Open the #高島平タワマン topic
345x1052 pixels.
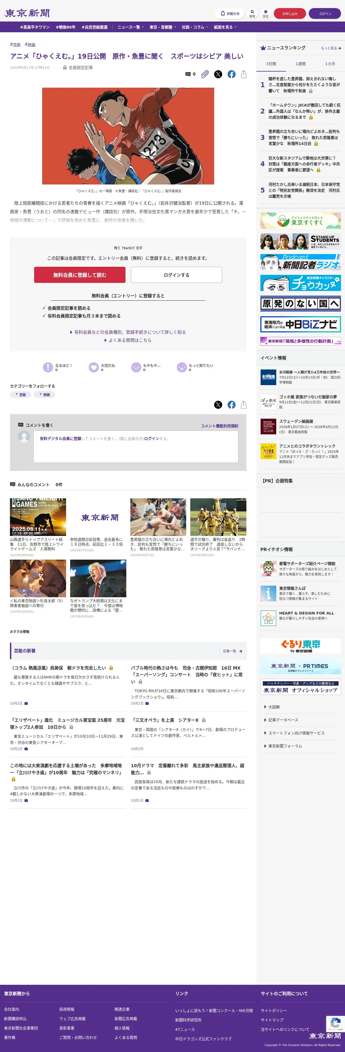(x=35, y=27)
